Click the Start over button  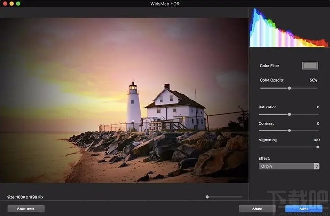coord(26,209)
